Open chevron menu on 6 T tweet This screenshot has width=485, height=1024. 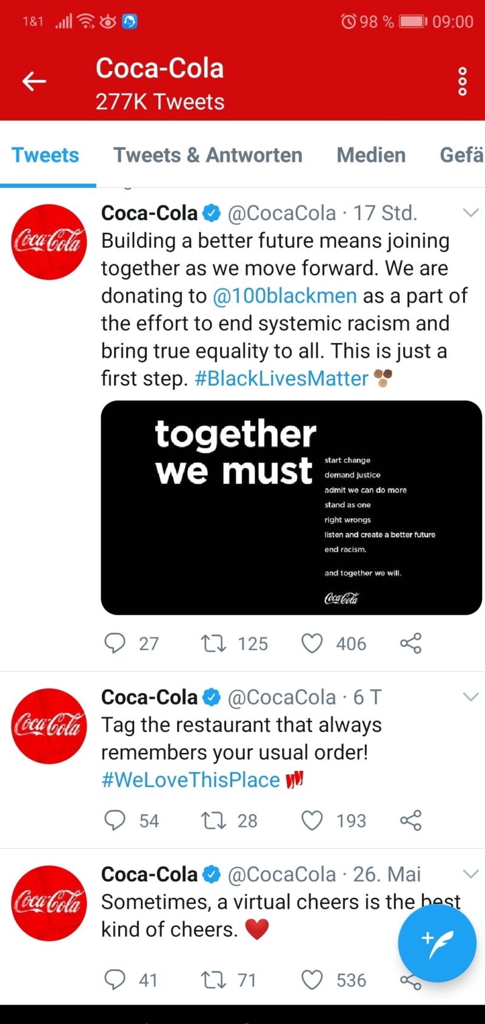coord(470,697)
